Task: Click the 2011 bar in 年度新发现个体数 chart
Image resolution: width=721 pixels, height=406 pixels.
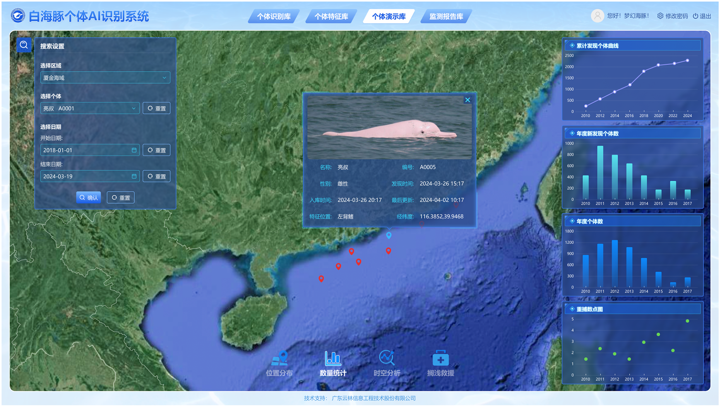Action: [x=600, y=173]
